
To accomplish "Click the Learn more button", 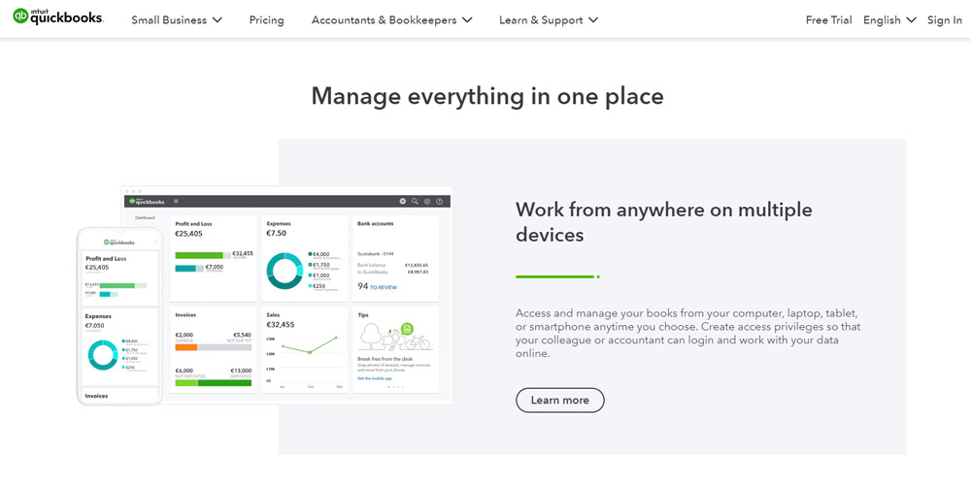I will click(560, 401).
